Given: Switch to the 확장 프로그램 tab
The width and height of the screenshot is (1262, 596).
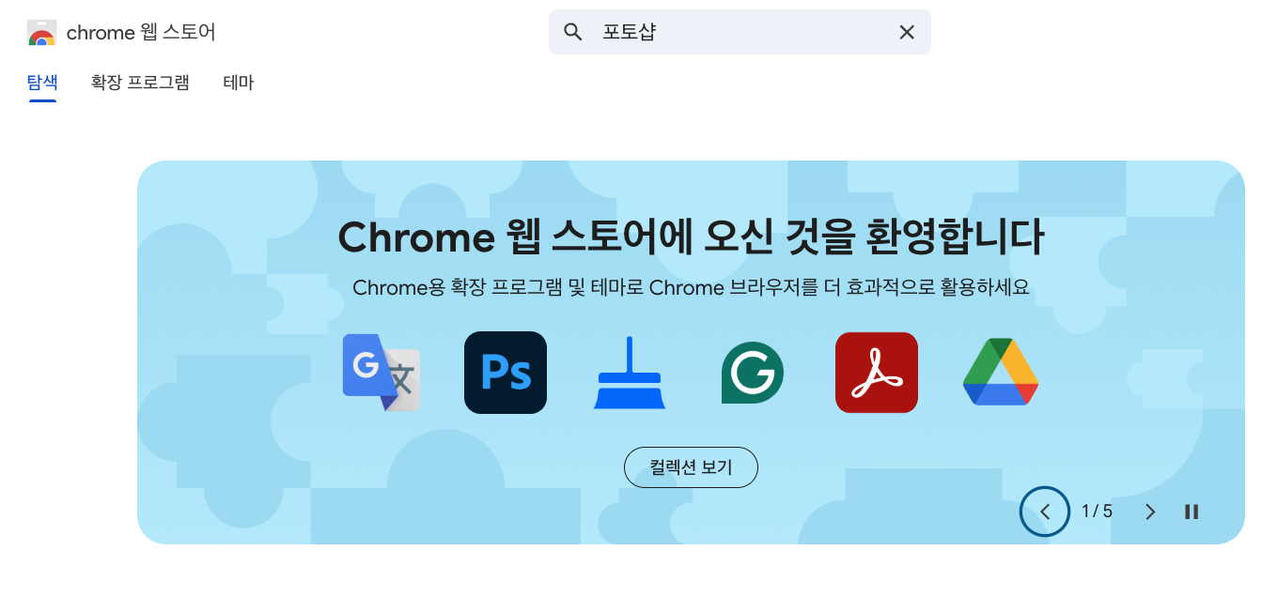Looking at the screenshot, I should [140, 83].
